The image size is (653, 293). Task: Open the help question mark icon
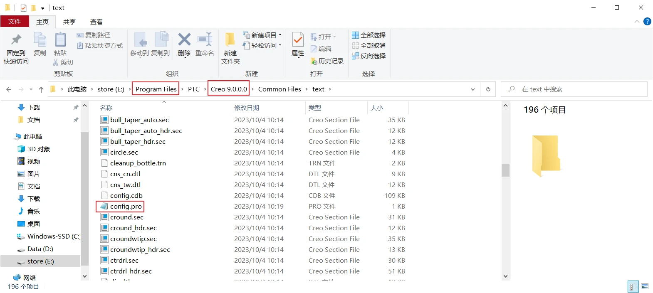pyautogui.click(x=647, y=22)
